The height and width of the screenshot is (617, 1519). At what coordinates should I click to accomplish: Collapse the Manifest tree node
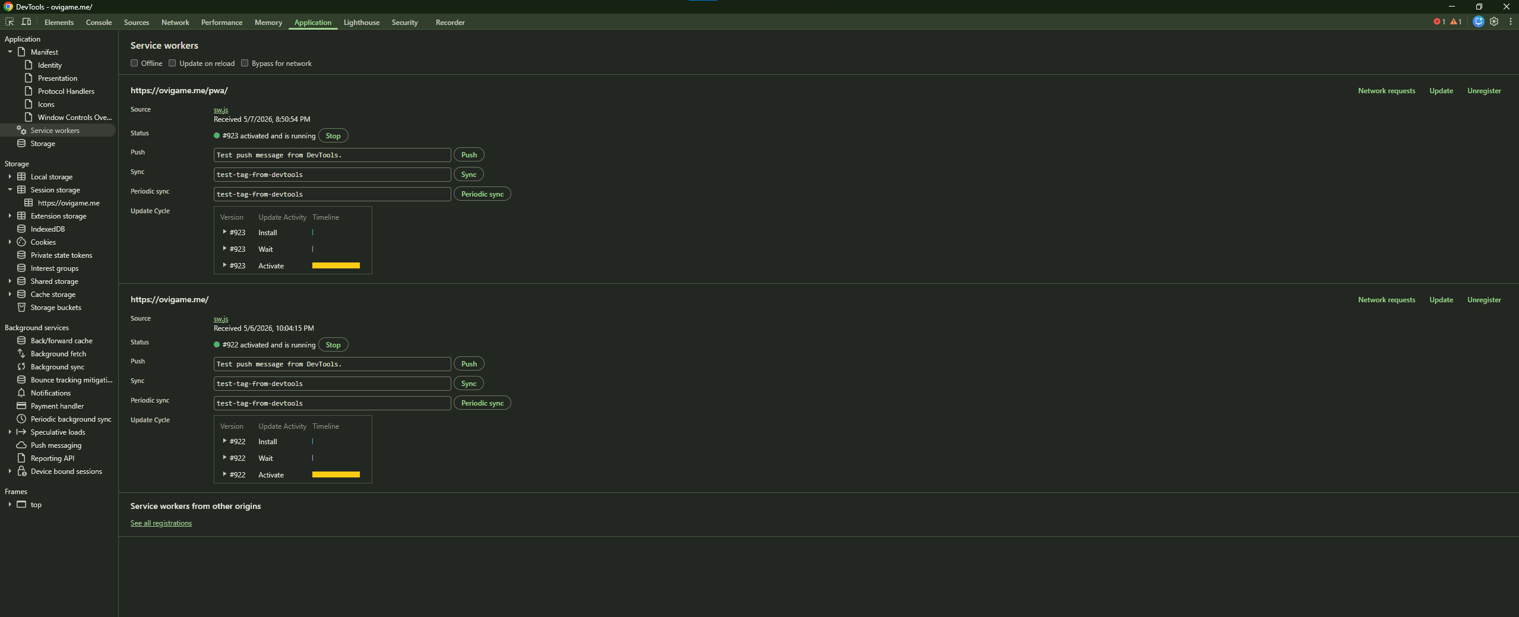[10, 52]
